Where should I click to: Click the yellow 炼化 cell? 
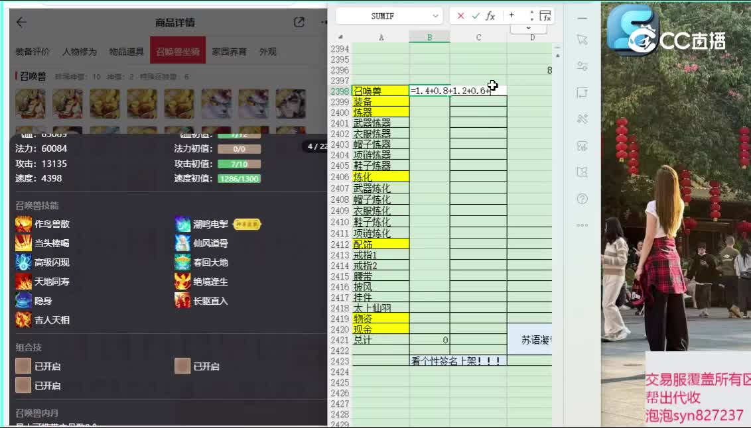(x=380, y=176)
